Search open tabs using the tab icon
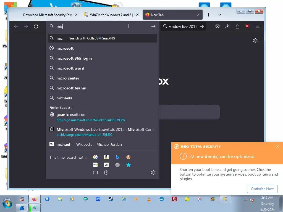The width and height of the screenshot is (283, 212). [95, 173]
